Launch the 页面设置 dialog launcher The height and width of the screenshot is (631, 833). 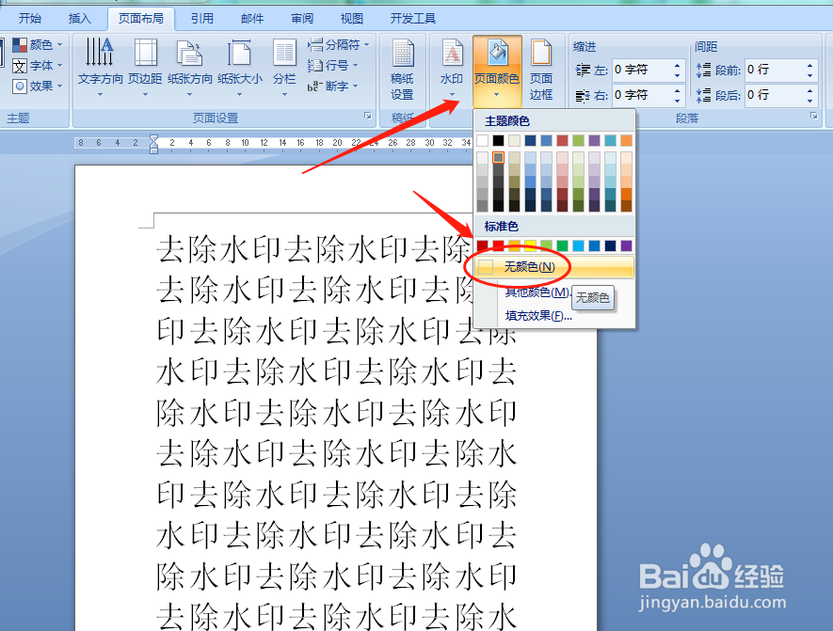[x=368, y=117]
